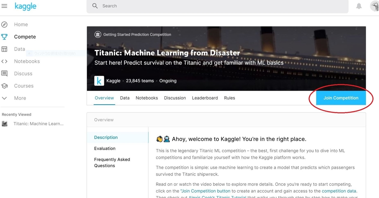The height and width of the screenshot is (198, 379).
Task: Select Frequently Asked Questions item
Action: point(112,162)
